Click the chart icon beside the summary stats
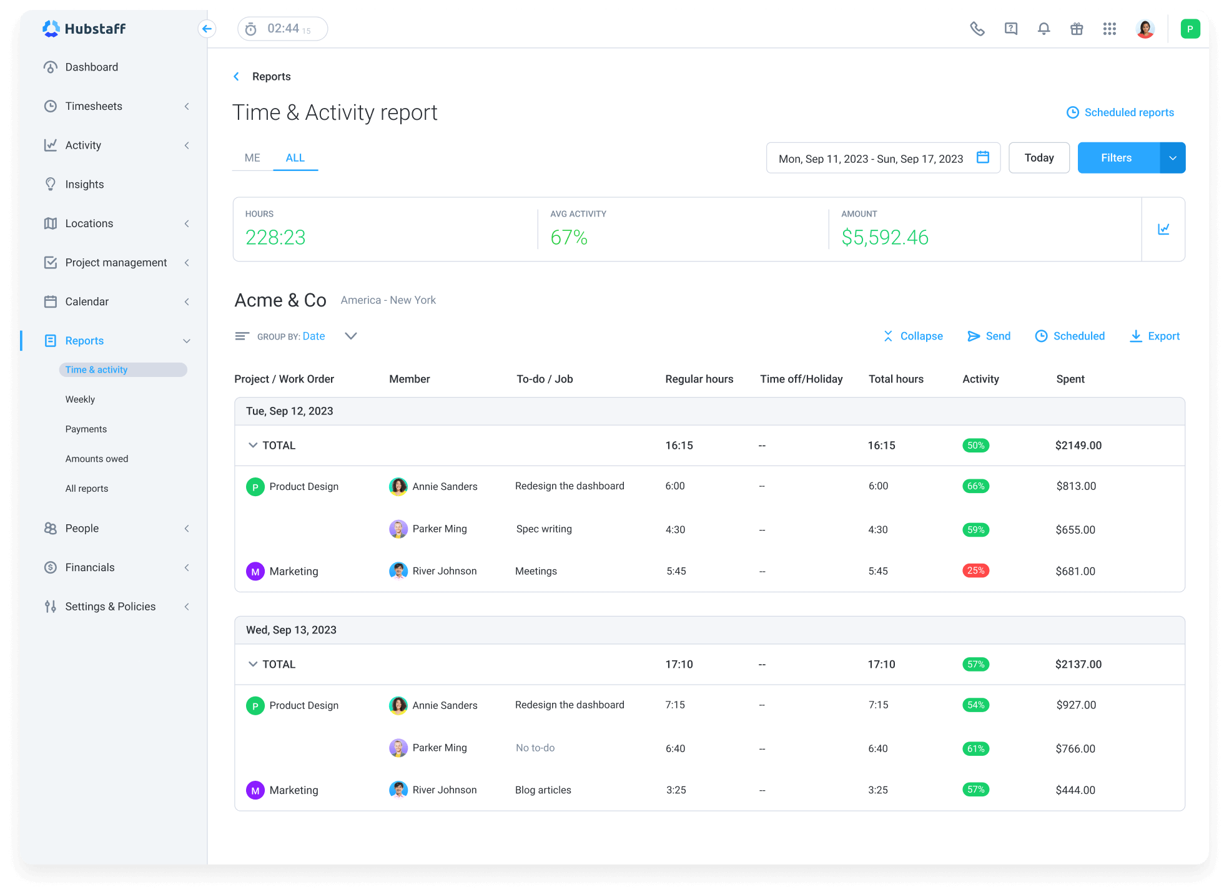 1163,229
